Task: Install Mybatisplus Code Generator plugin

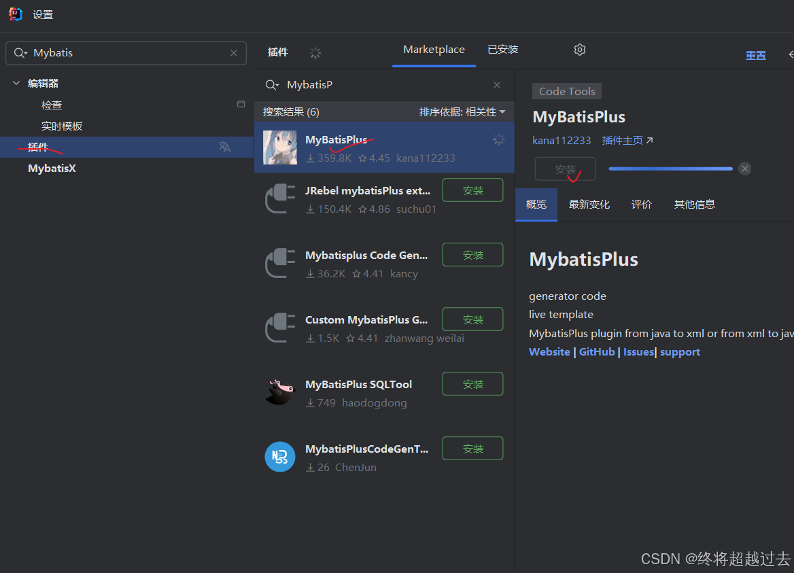Action: (x=473, y=255)
